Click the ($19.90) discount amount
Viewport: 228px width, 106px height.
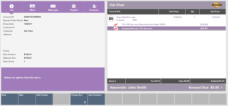tap(204, 24)
